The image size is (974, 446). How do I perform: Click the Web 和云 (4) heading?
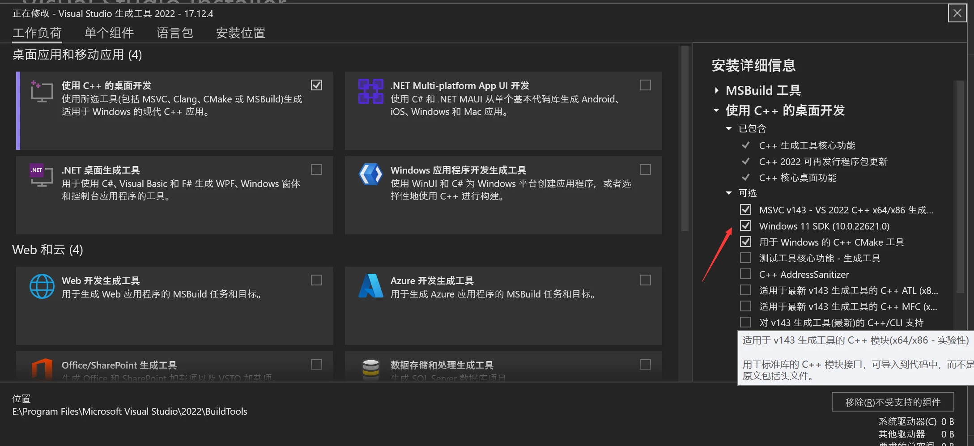pyautogui.click(x=47, y=250)
